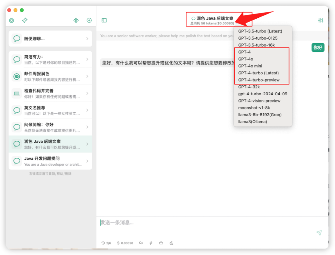Open the 检查代码并完善 conversation

[50, 93]
